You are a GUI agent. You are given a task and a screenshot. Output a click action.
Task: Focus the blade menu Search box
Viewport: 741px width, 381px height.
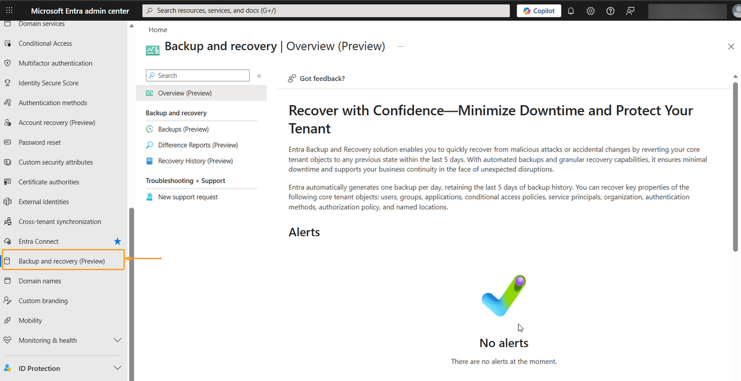click(x=198, y=75)
